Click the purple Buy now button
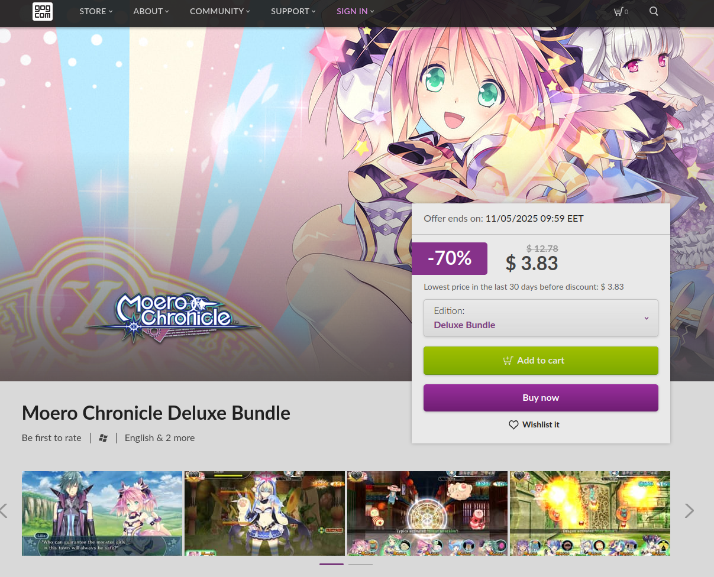This screenshot has height=577, width=714. [541, 398]
